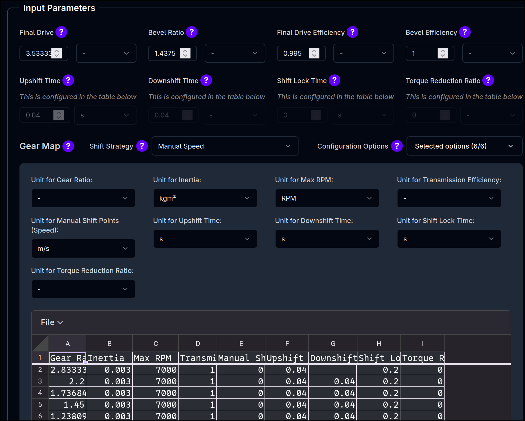Screen dimensions: 525x421
Task: Open help for Shift Lock Time
Action: point(334,80)
